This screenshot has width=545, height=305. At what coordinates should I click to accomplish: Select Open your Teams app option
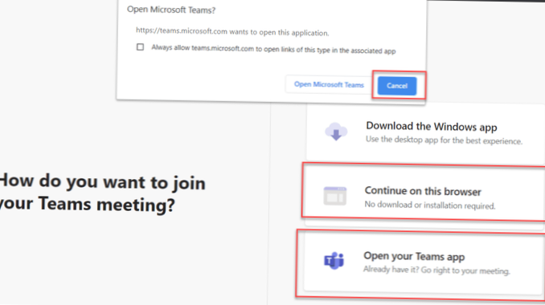[x=424, y=263]
